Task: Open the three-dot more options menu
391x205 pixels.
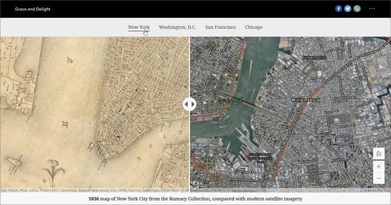Action: (372, 9)
